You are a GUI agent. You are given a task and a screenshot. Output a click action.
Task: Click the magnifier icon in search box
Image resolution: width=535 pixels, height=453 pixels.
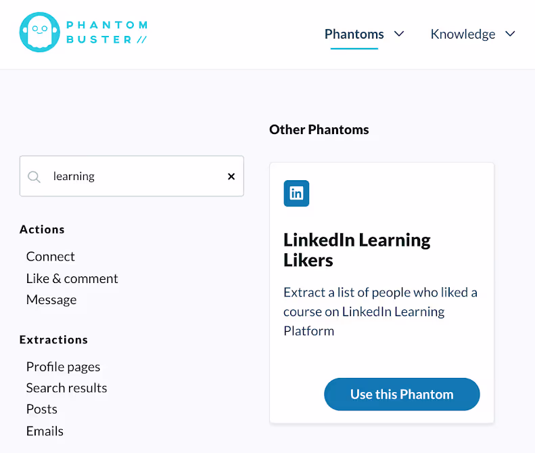pos(34,177)
